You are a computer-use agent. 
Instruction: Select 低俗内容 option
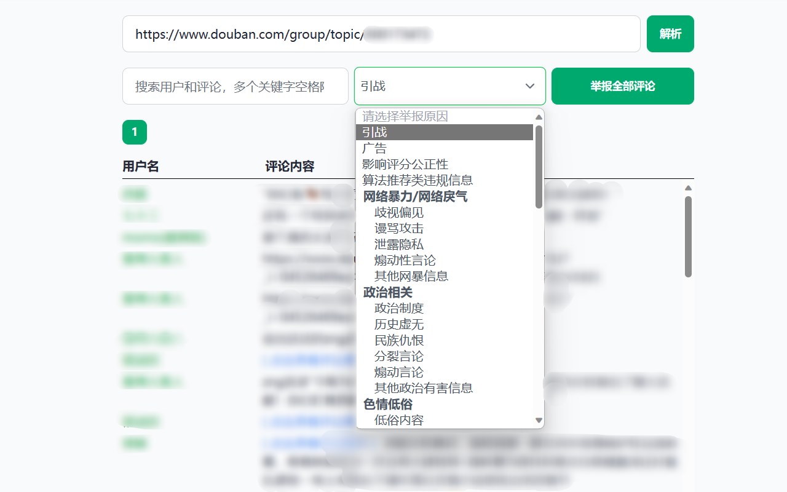445,420
